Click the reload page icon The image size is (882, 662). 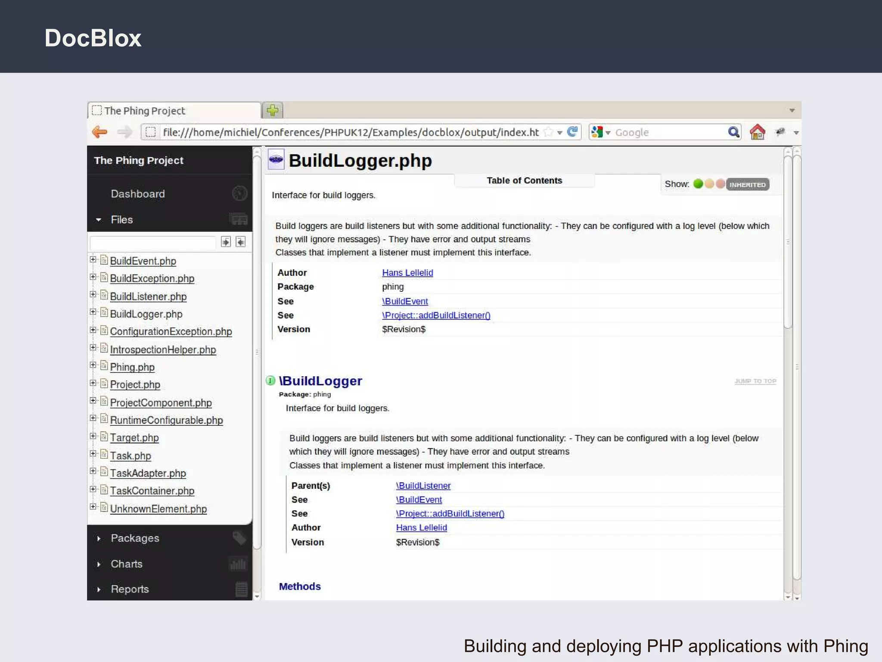pyautogui.click(x=572, y=132)
